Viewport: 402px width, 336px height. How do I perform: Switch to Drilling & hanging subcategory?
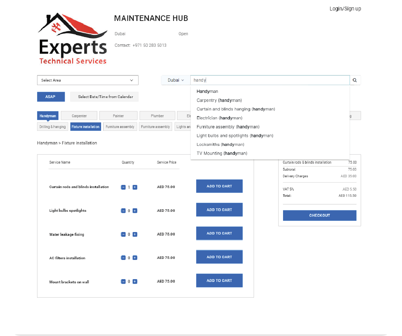coord(52,127)
